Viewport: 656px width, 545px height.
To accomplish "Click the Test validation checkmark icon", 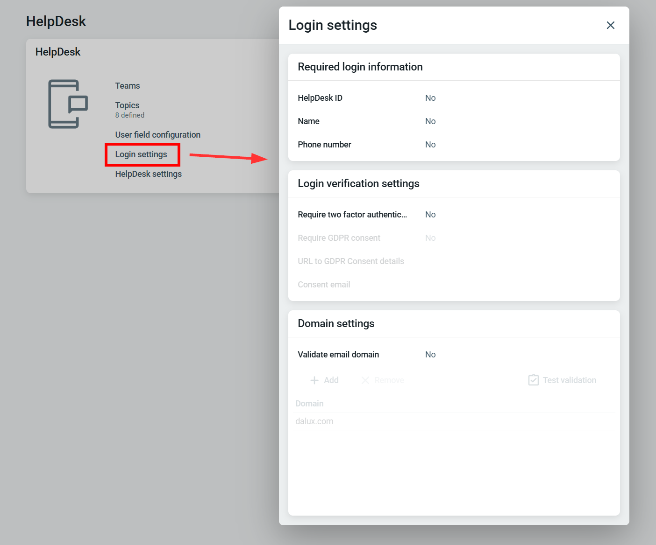I will point(533,380).
